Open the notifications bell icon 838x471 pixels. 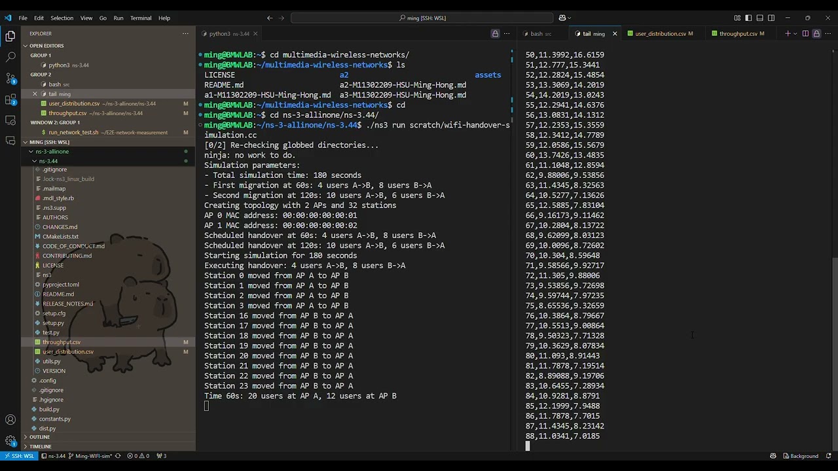coord(829,456)
